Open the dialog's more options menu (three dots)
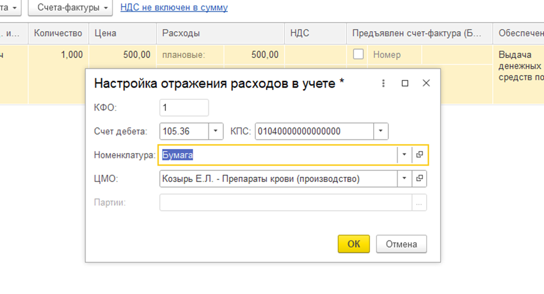 click(x=383, y=83)
